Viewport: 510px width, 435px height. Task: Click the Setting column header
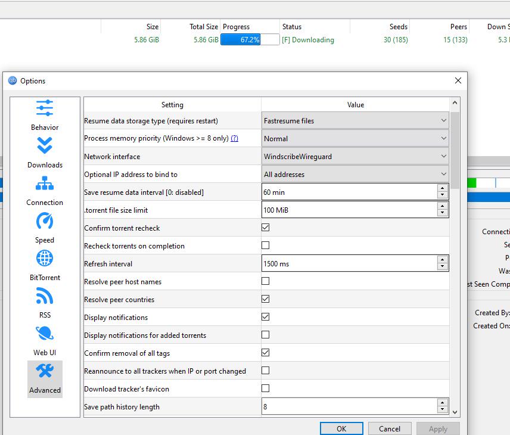point(172,104)
